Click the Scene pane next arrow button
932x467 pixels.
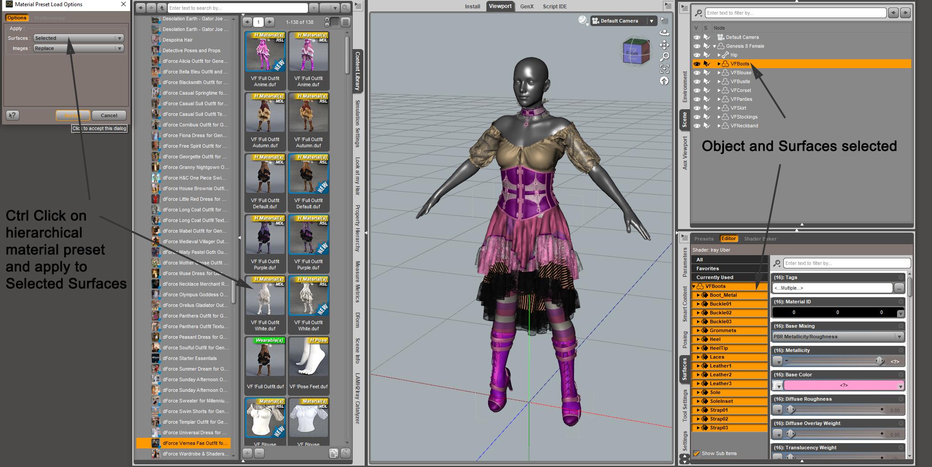[905, 13]
